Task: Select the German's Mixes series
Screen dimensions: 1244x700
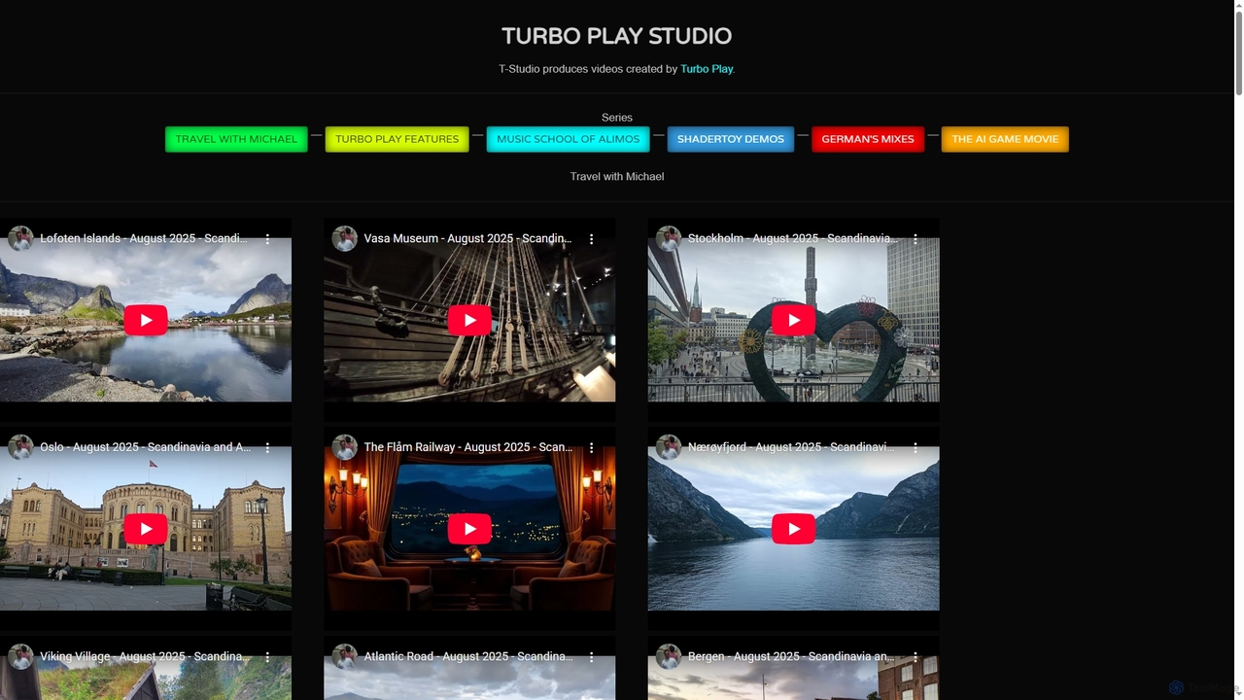Action: [x=868, y=139]
